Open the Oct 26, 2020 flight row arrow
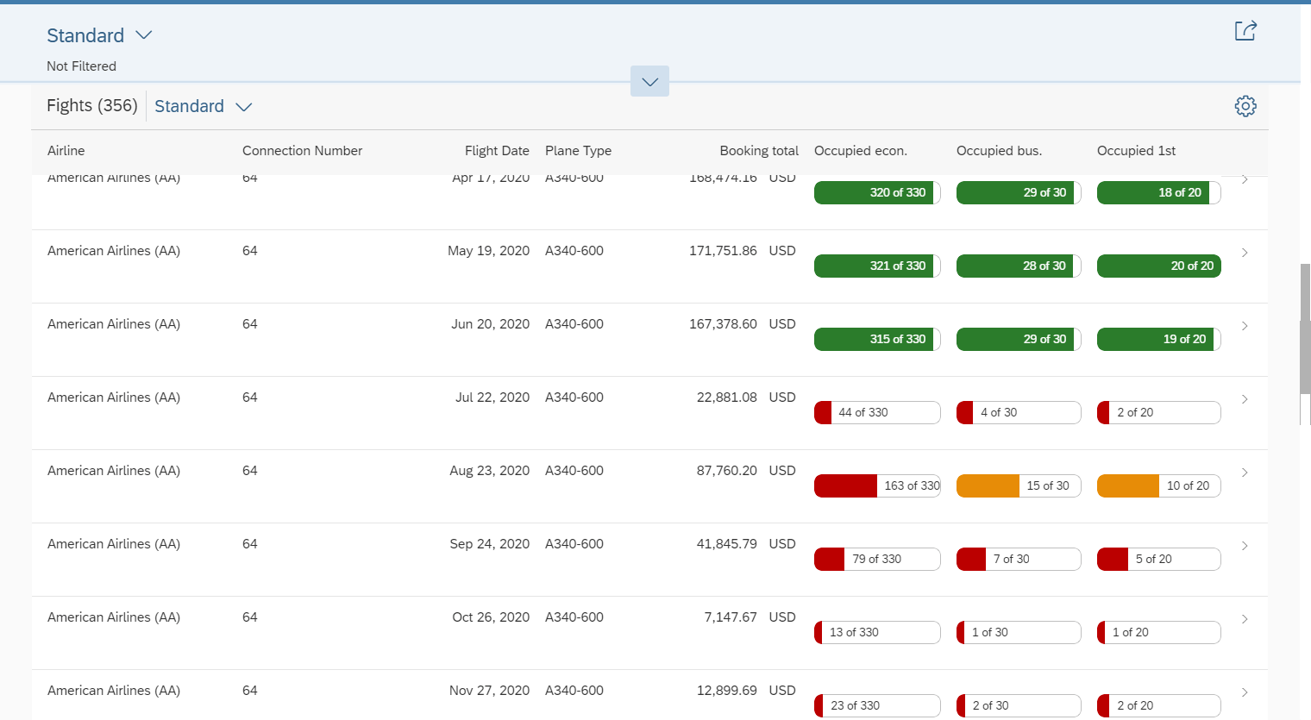The height and width of the screenshot is (720, 1311). tap(1244, 618)
